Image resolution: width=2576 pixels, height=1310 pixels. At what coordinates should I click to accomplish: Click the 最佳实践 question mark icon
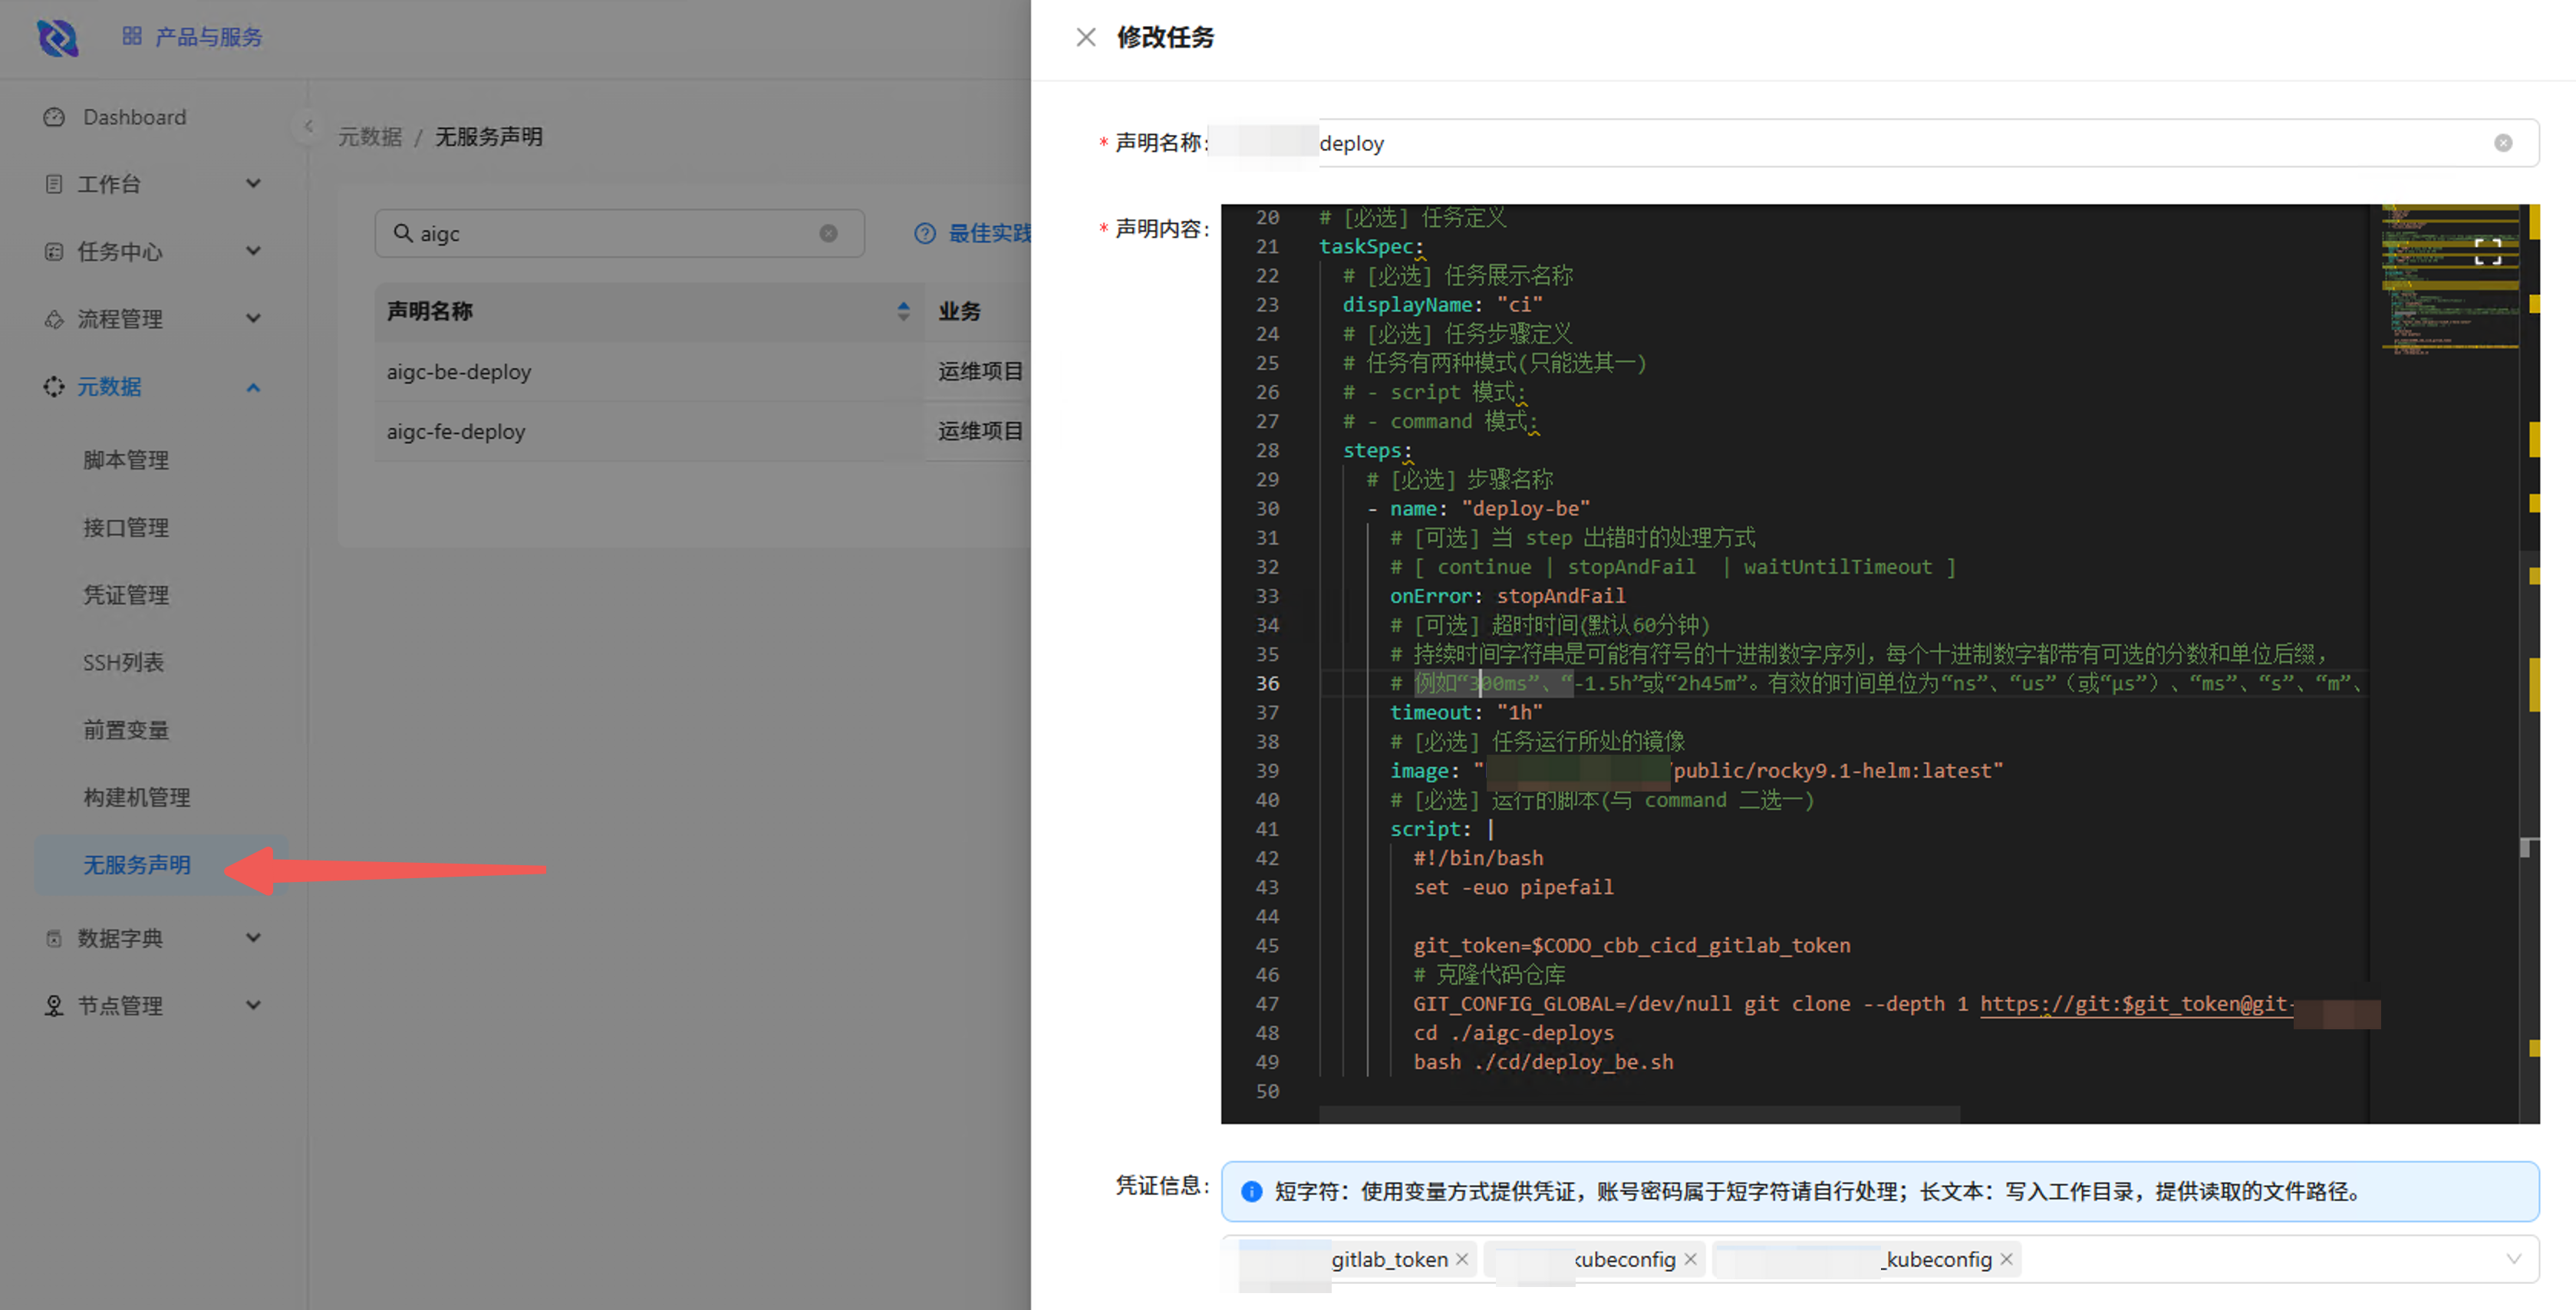pos(925,233)
